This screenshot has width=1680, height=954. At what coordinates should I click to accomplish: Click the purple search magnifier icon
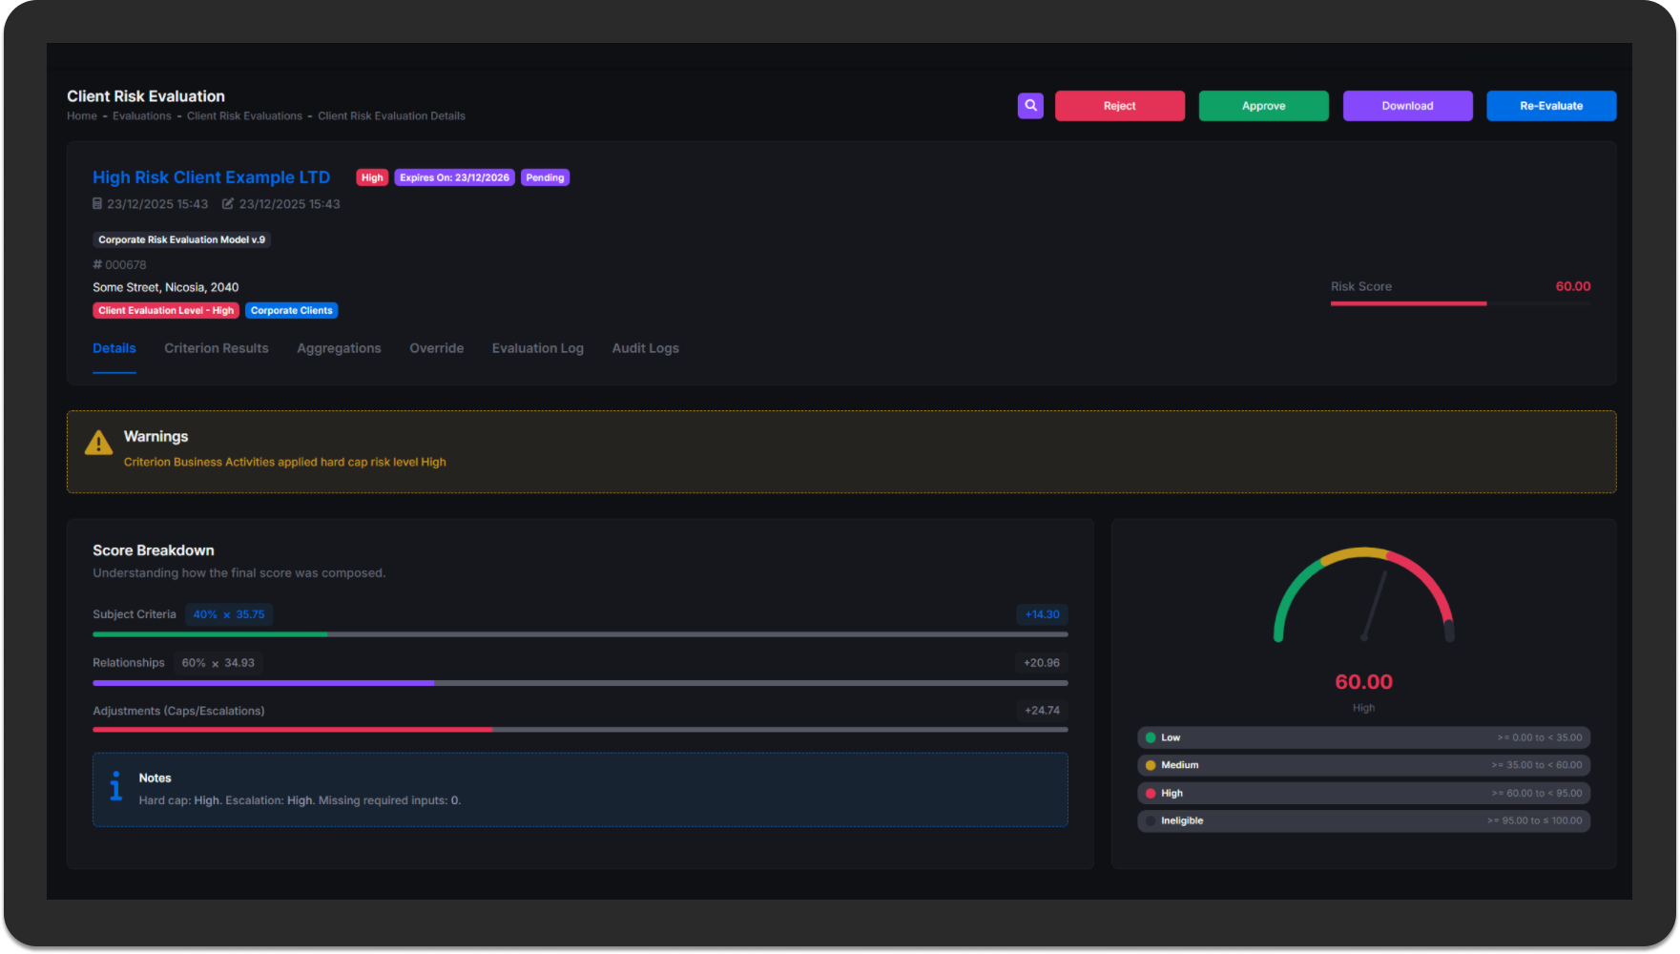pyautogui.click(x=1030, y=106)
